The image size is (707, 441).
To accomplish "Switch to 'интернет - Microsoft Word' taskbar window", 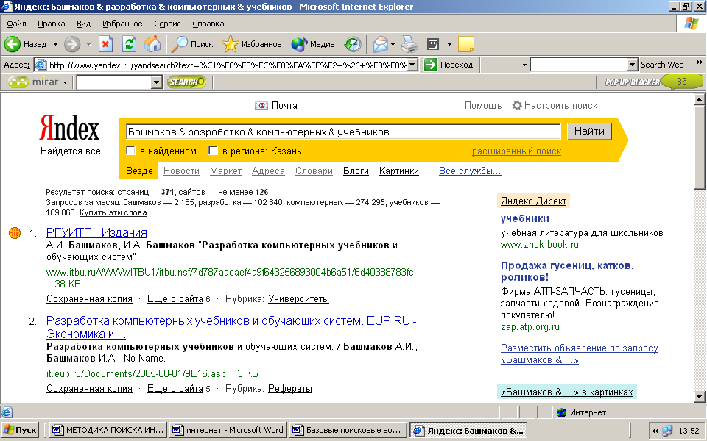I will (228, 430).
